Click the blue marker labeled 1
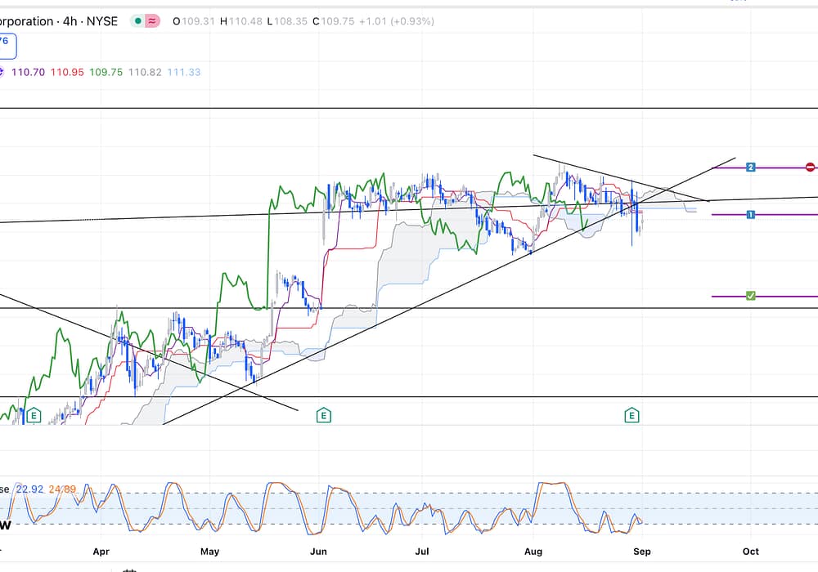The image size is (818, 572). pyautogui.click(x=750, y=215)
